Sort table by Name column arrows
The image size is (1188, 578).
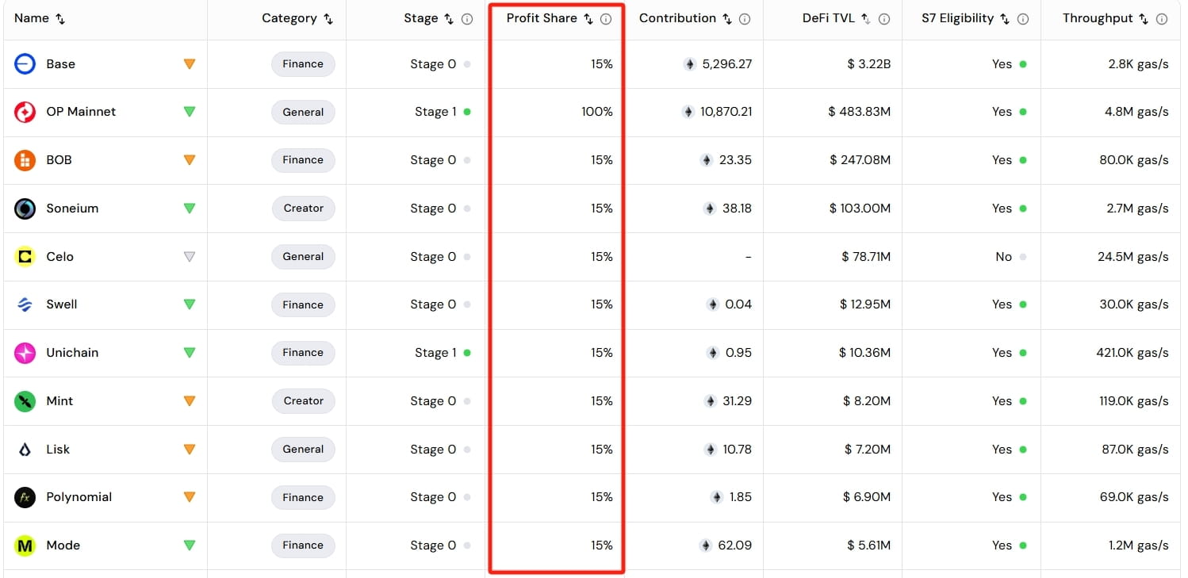(60, 19)
